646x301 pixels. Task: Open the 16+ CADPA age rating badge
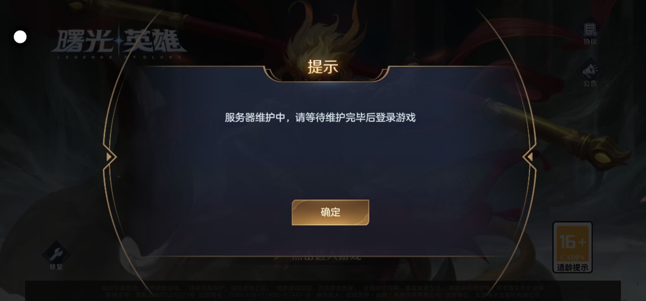pyautogui.click(x=572, y=247)
